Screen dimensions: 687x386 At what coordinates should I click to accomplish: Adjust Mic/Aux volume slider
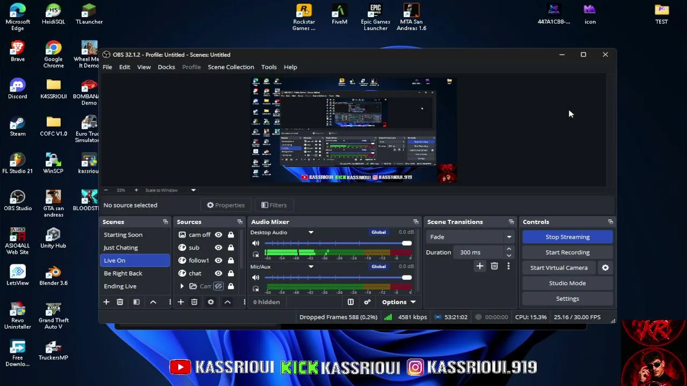pos(338,278)
